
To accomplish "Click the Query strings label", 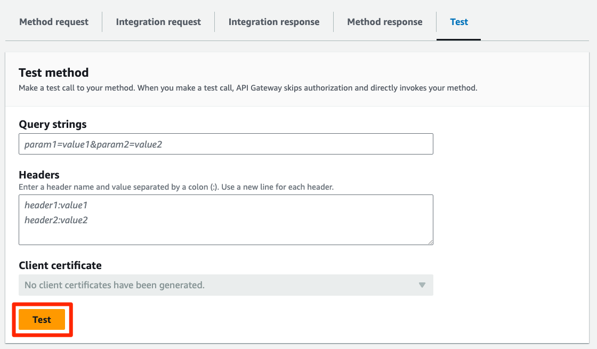I will pos(52,124).
